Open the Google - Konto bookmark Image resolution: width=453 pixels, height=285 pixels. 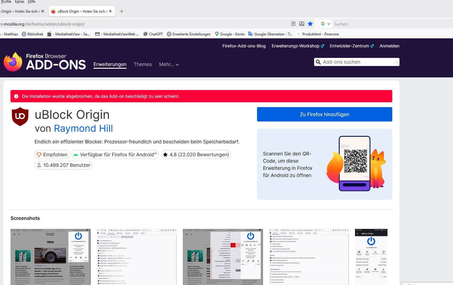click(230, 34)
